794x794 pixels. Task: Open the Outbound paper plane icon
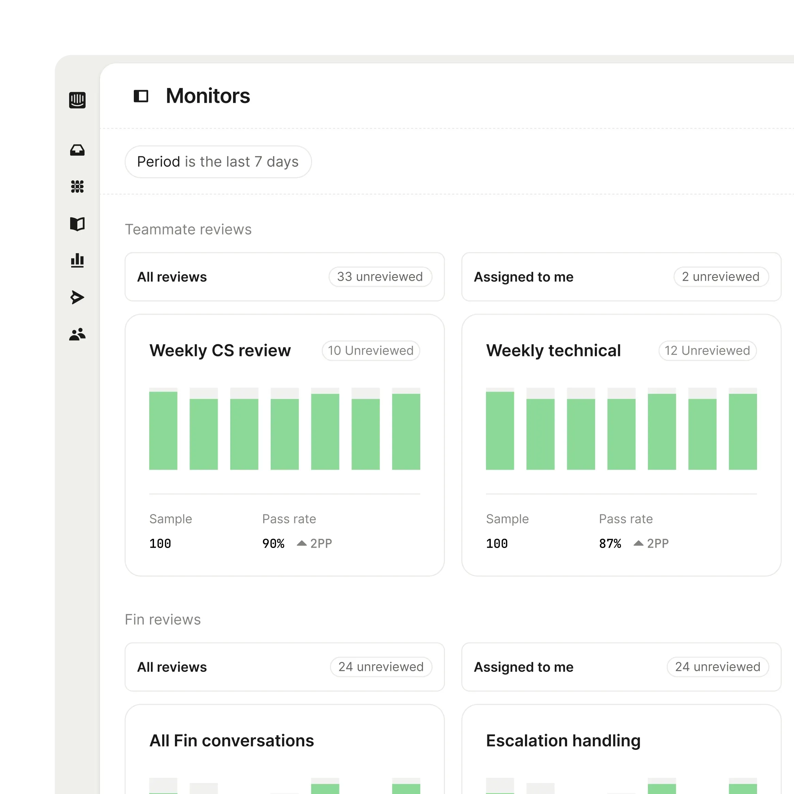[77, 297]
